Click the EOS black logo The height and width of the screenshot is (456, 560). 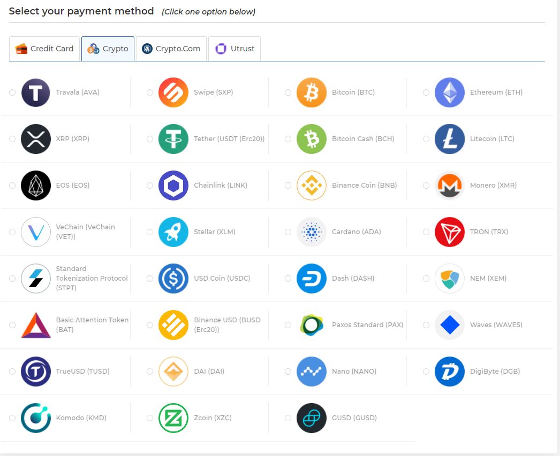point(36,186)
